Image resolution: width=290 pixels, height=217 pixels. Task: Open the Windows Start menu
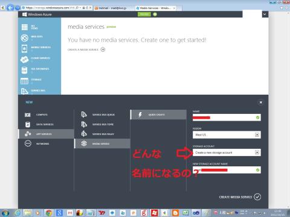click(5, 213)
